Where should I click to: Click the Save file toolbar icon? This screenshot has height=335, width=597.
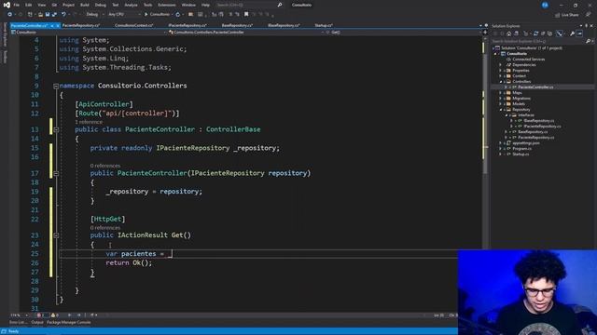pyautogui.click(x=48, y=15)
